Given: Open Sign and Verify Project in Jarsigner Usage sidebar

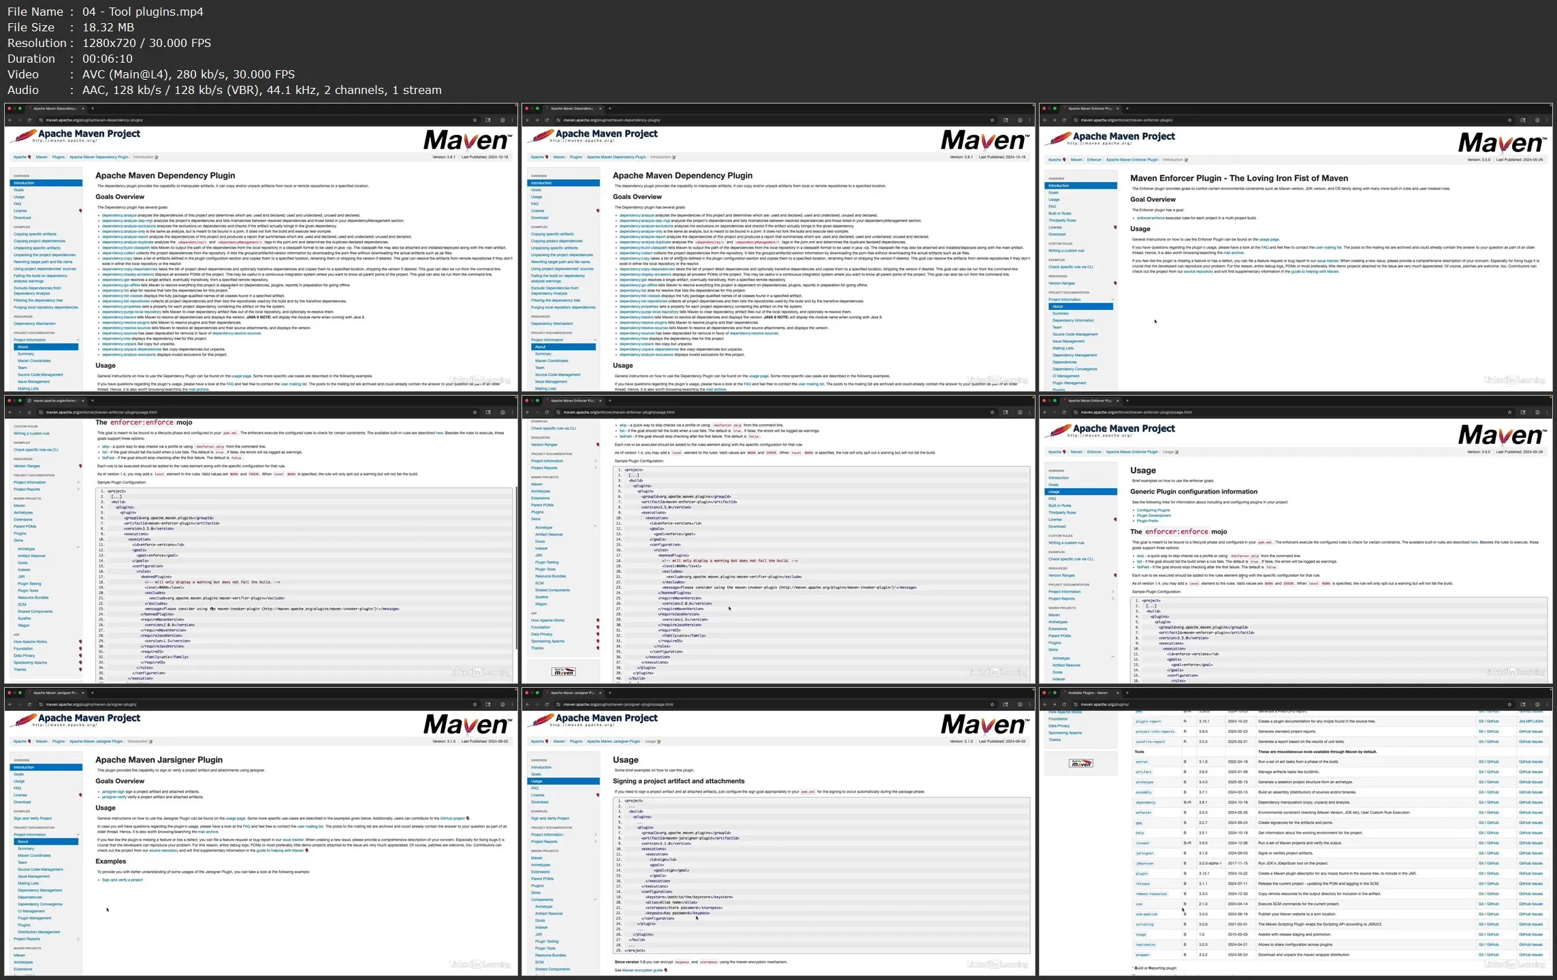Looking at the screenshot, I should pyautogui.click(x=550, y=819).
